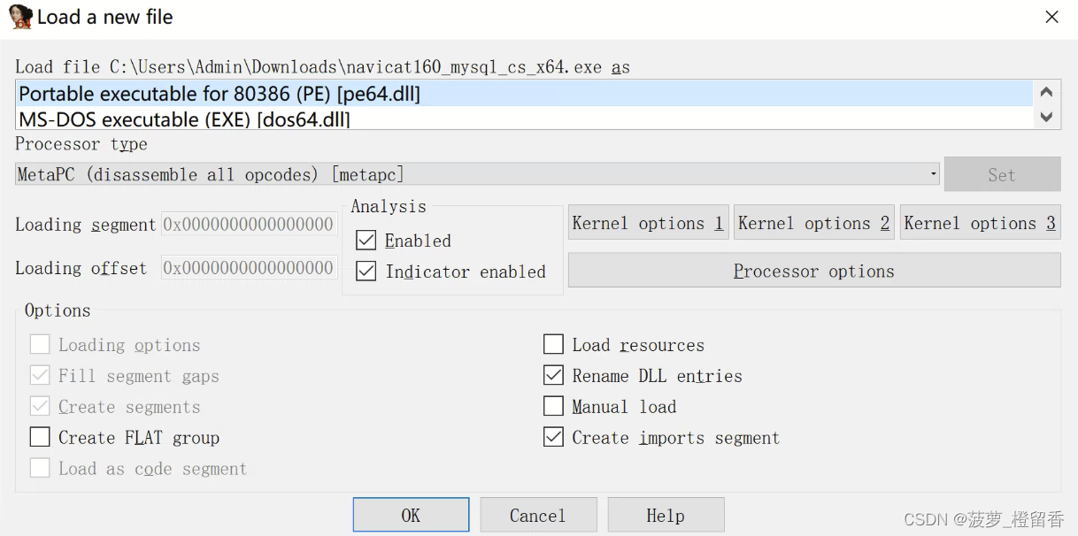Uncheck Create imports segment
This screenshot has width=1078, height=536.
pyautogui.click(x=553, y=438)
